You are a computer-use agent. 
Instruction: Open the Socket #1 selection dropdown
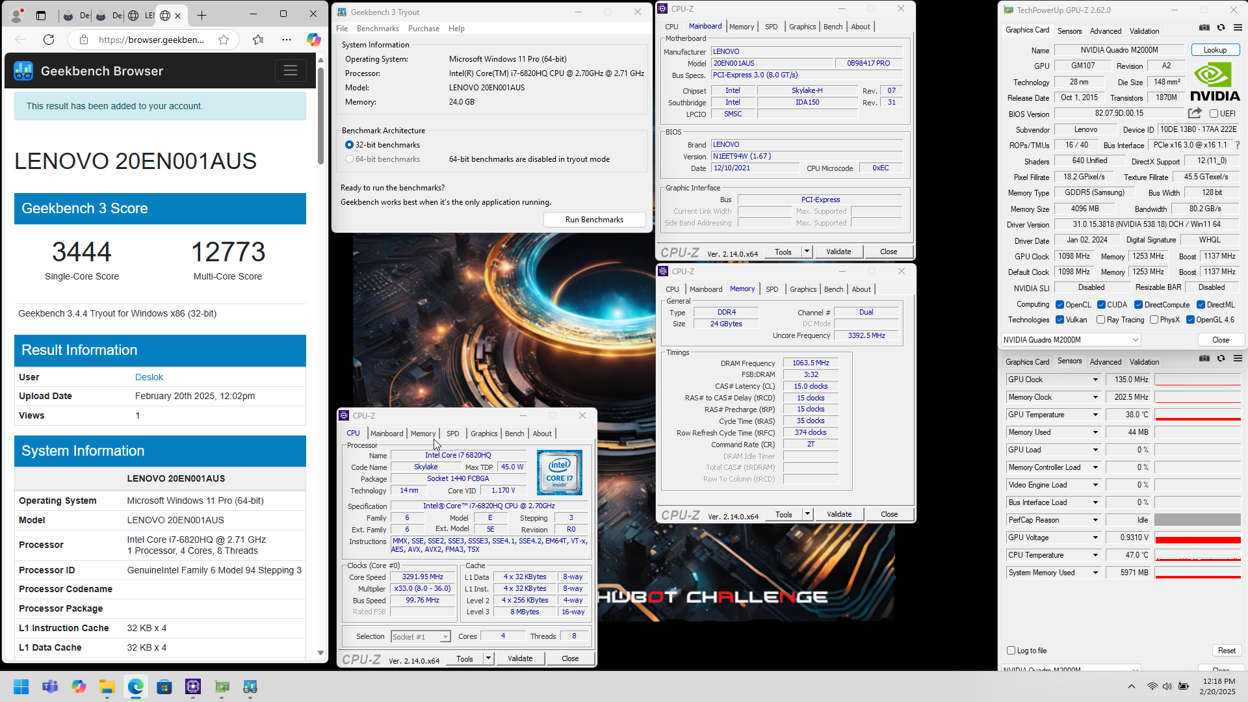point(421,637)
